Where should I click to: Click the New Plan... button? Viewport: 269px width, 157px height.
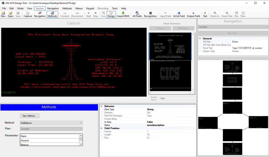pyautogui.click(x=233, y=33)
